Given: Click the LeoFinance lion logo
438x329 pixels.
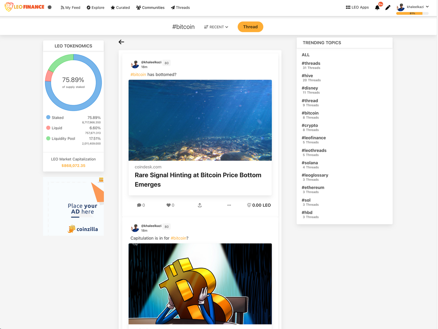Looking at the screenshot, I should click(x=24, y=7).
